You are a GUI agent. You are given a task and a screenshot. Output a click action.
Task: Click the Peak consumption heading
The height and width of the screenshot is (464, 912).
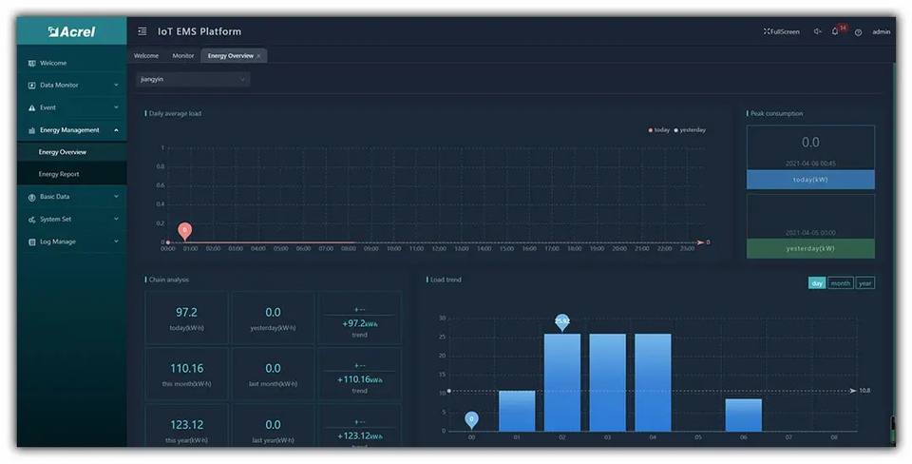[x=776, y=113]
